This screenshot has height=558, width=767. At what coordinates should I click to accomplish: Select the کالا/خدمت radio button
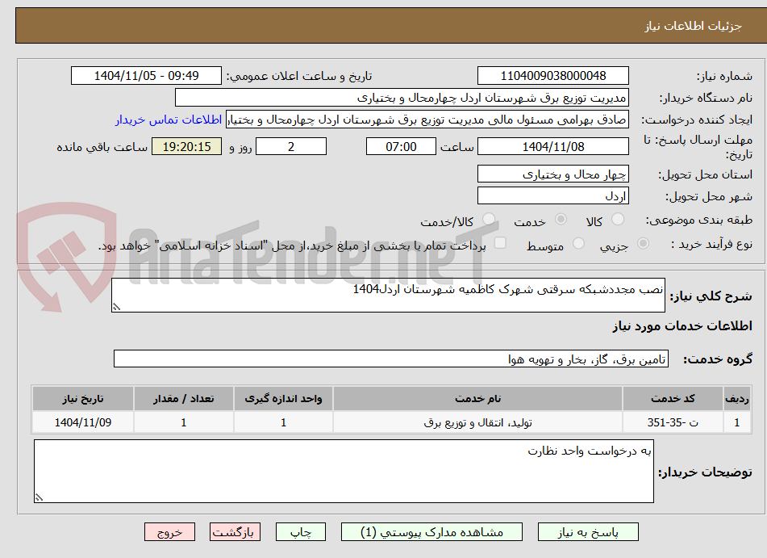pos(488,219)
